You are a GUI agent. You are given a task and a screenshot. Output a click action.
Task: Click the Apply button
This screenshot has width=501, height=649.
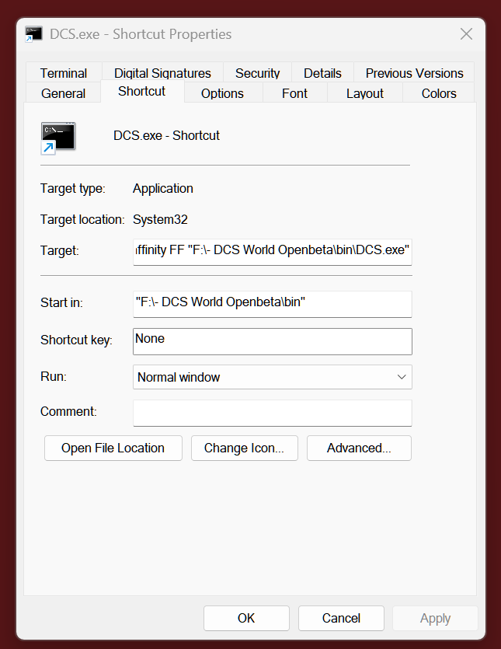(435, 618)
